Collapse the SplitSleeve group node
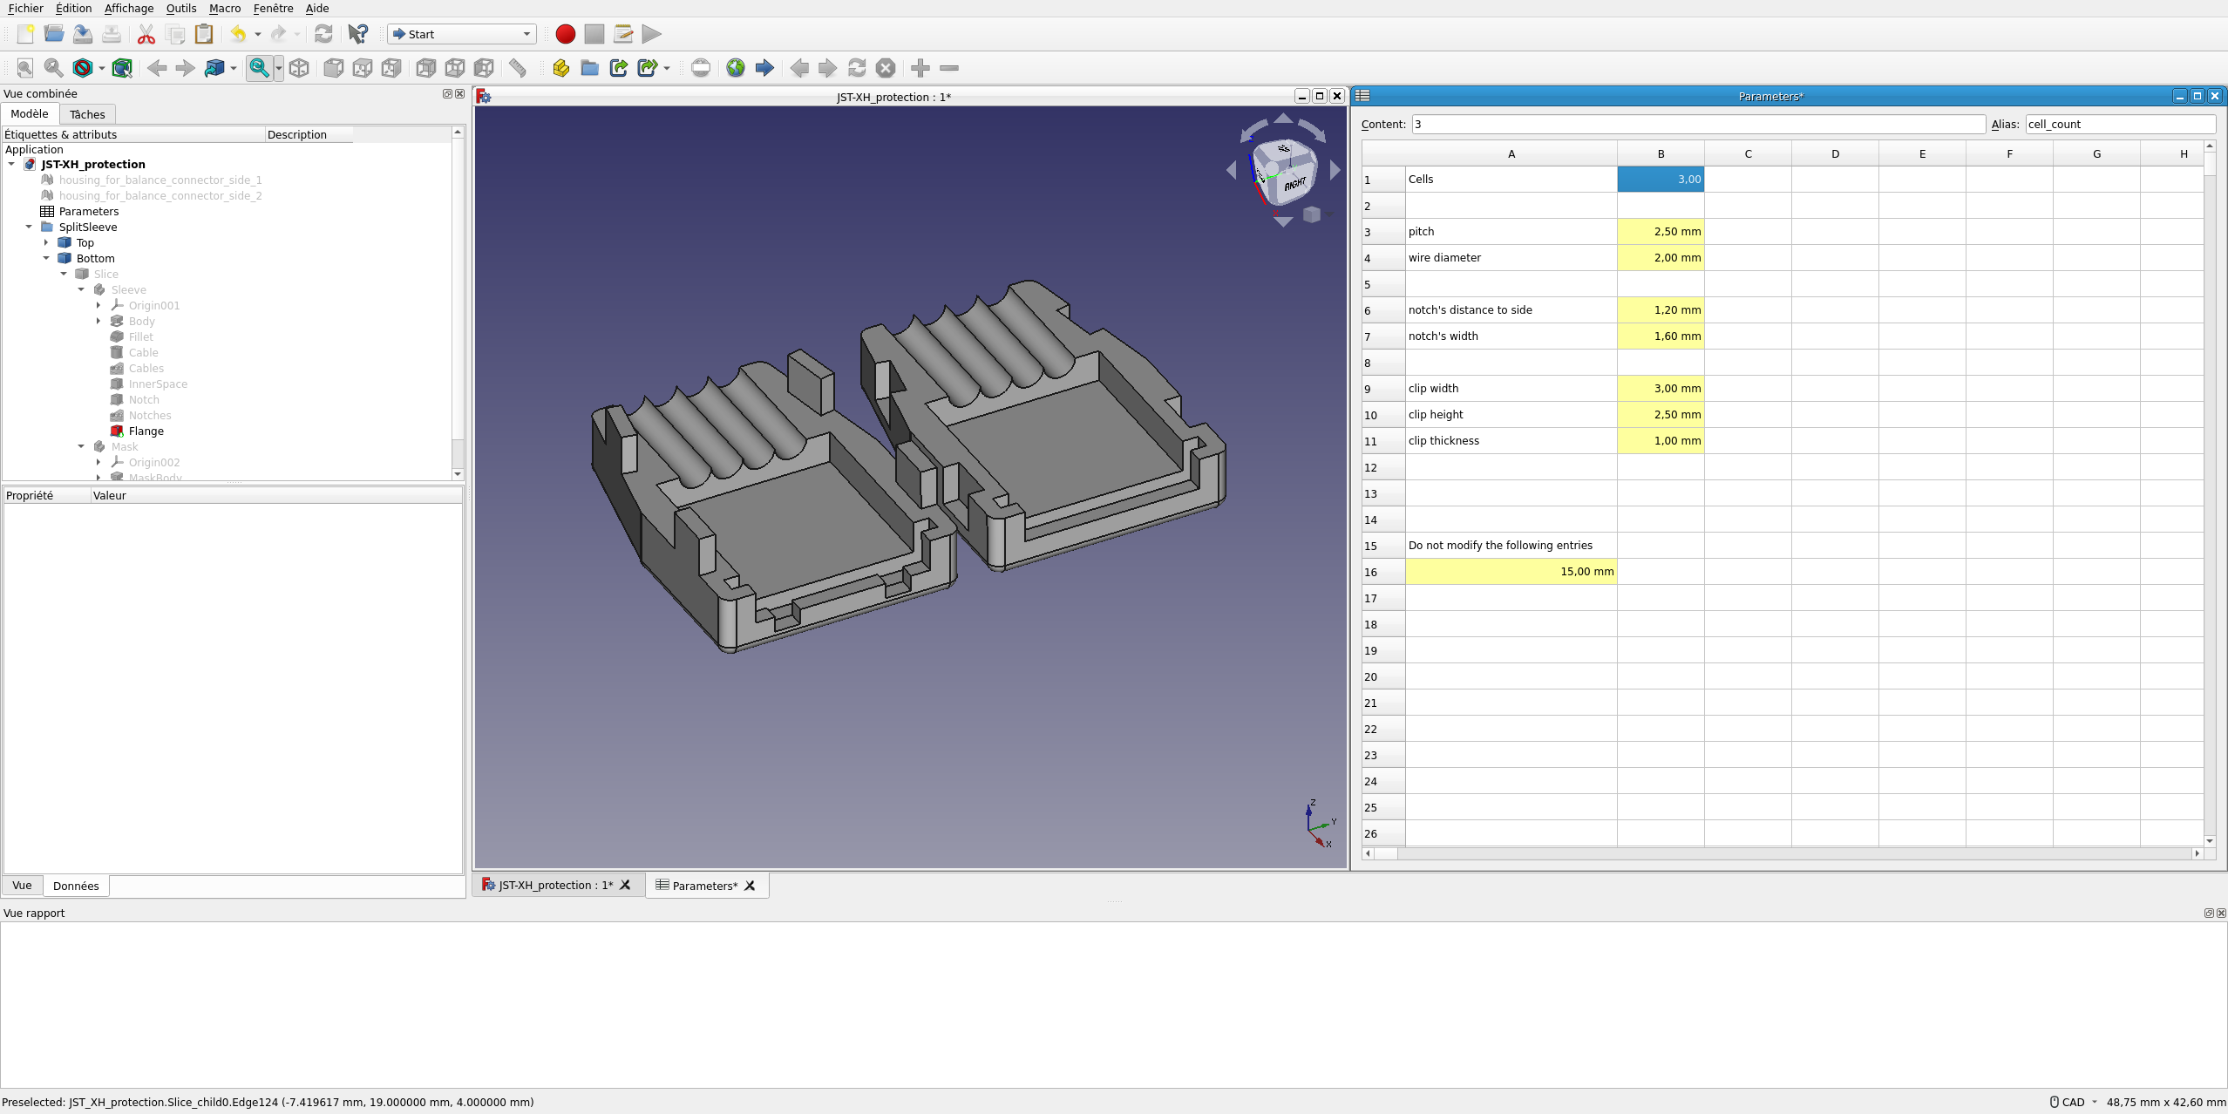The width and height of the screenshot is (2228, 1114). coord(29,227)
